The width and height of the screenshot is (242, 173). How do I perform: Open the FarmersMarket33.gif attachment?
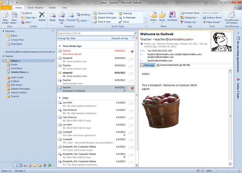(x=173, y=65)
